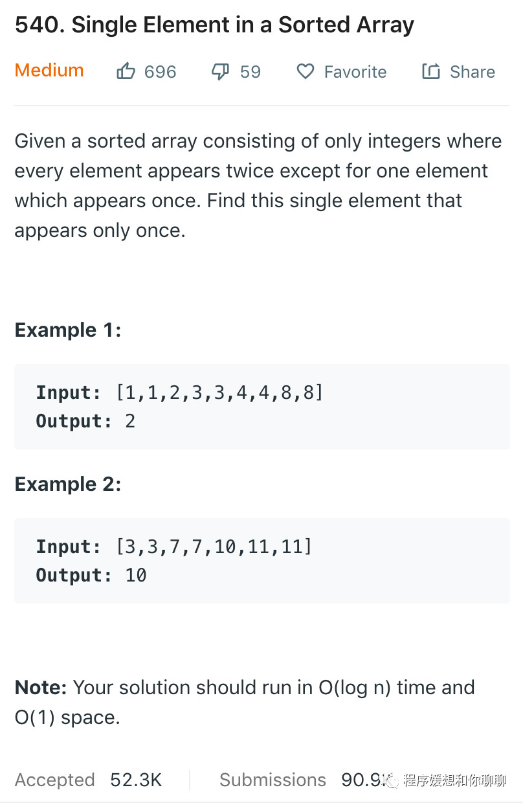Click inside the Example 2 code block
The height and width of the screenshot is (803, 523).
(261, 561)
